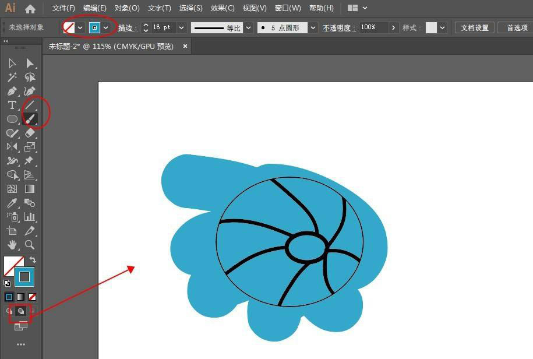Select the Column Graph tool

click(x=30, y=217)
